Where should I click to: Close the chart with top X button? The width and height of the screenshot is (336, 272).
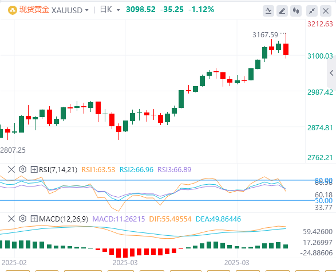pos(326,11)
